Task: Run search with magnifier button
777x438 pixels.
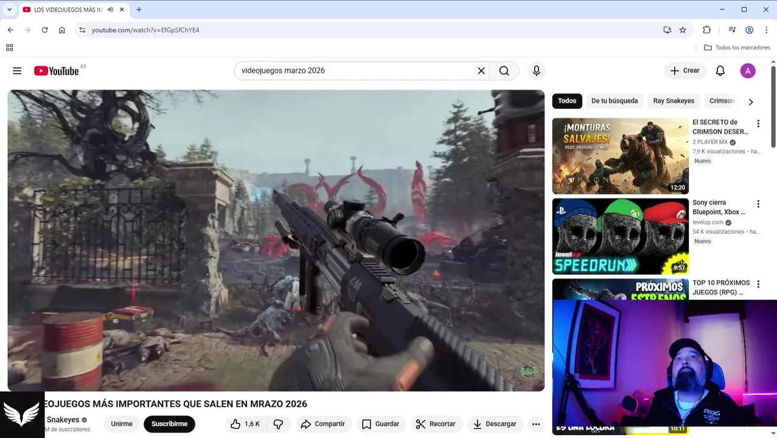Action: coord(504,71)
